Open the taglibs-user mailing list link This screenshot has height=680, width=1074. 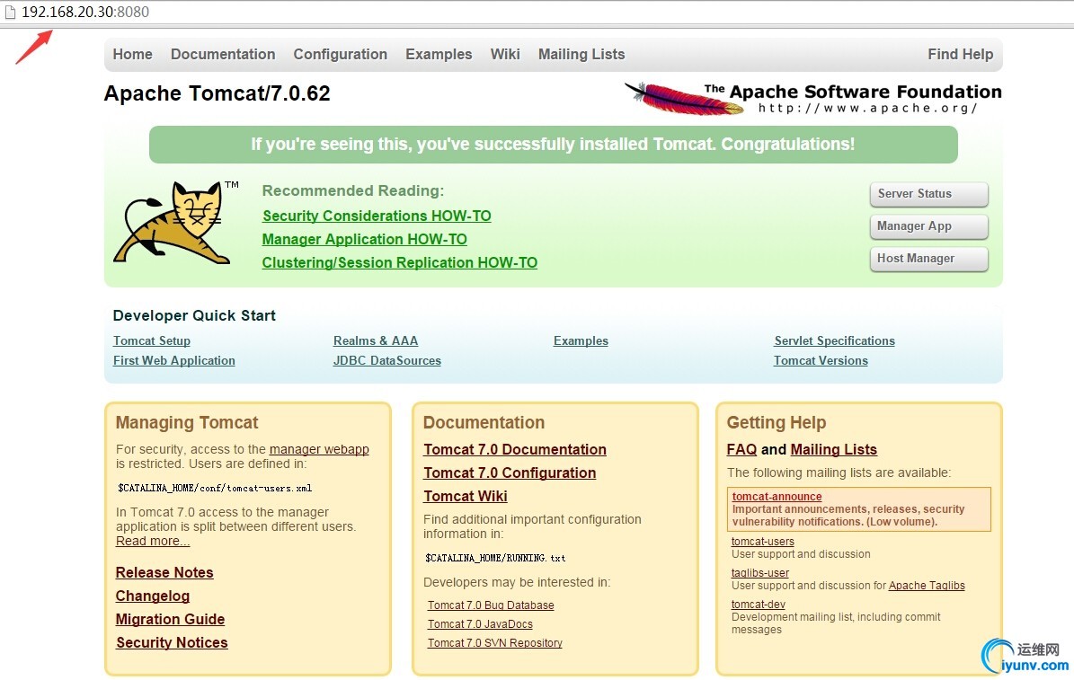click(x=760, y=572)
